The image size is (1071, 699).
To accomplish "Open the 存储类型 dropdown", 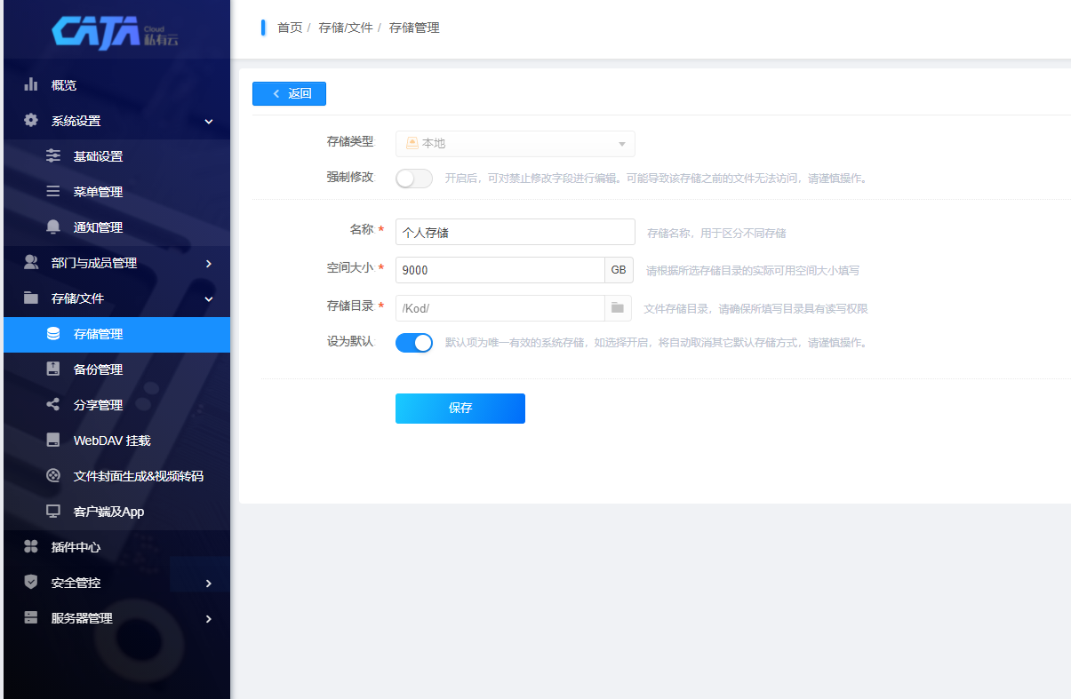I will click(x=515, y=143).
